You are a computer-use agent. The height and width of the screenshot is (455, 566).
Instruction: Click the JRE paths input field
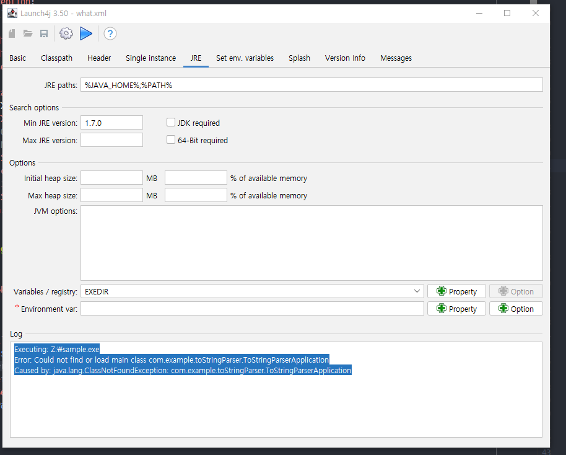pos(311,85)
